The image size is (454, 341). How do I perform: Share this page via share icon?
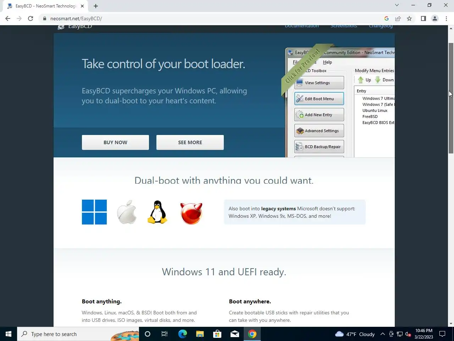click(398, 18)
